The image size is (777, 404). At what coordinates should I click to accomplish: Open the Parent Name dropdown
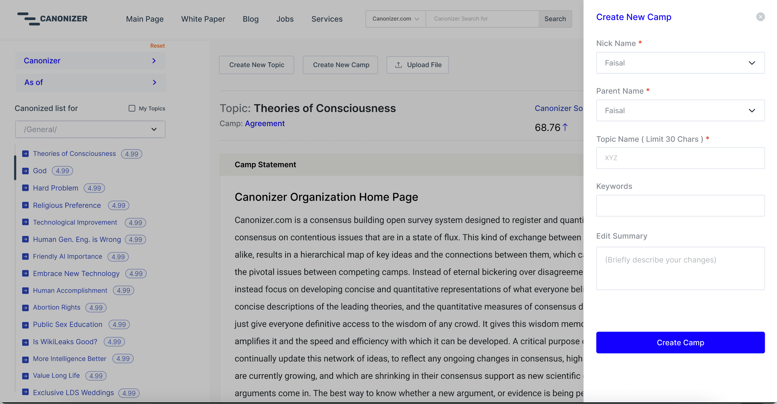click(x=680, y=110)
